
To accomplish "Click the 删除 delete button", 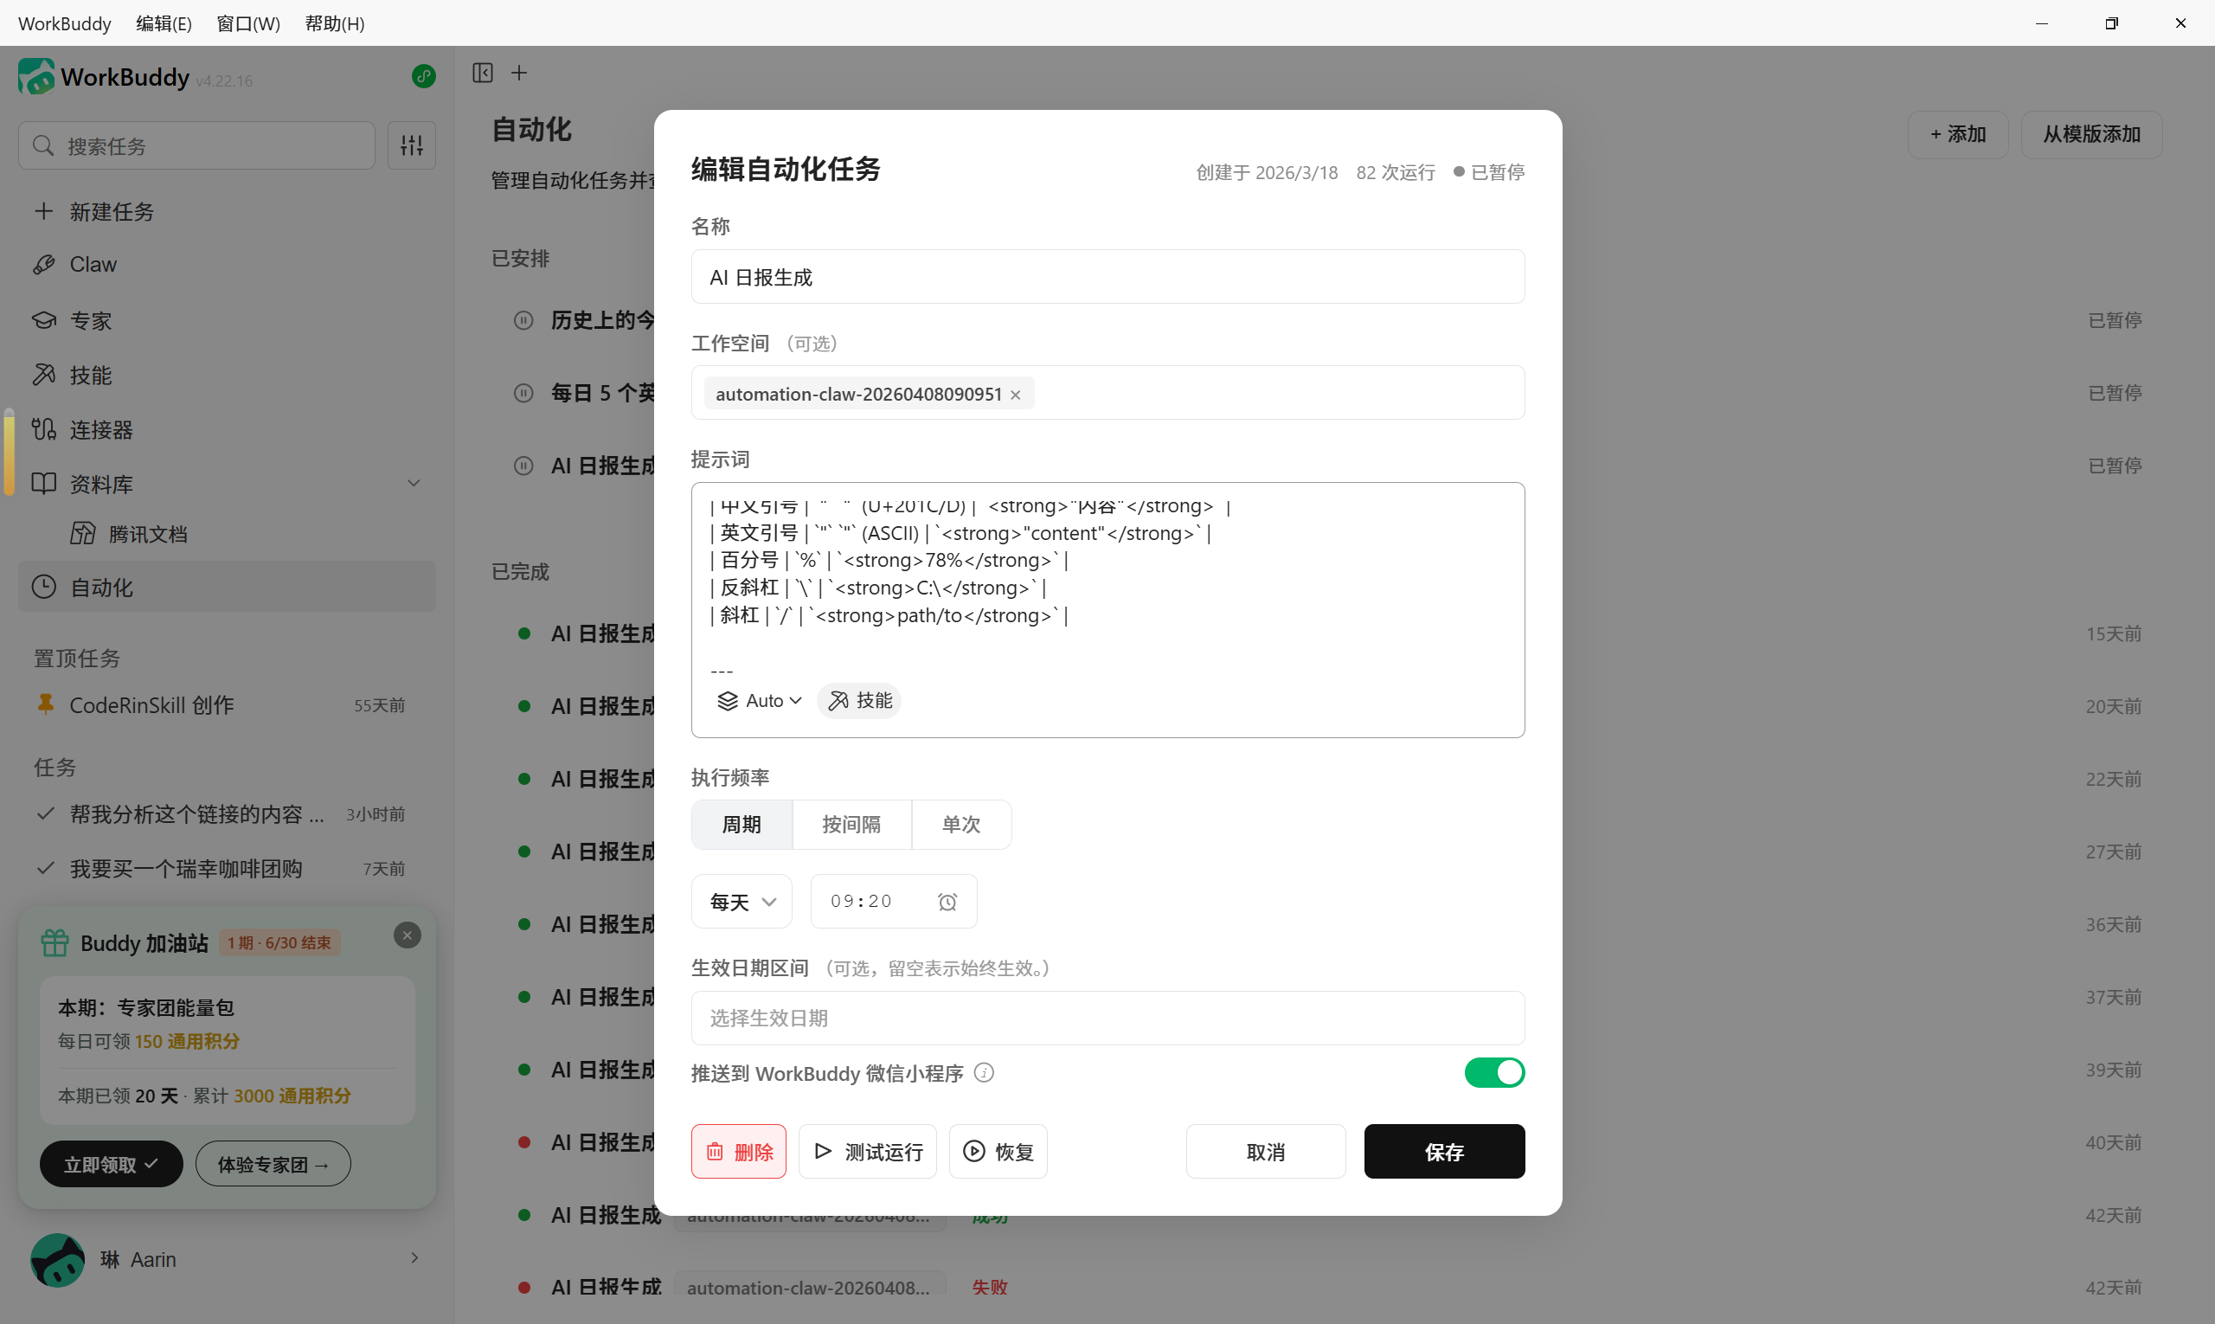I will click(x=739, y=1152).
